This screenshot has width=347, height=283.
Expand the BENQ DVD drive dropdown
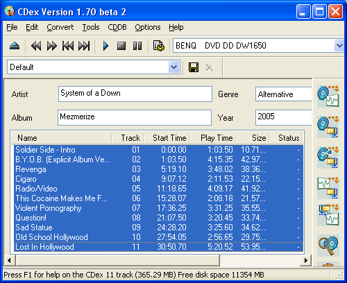pyautogui.click(x=339, y=46)
